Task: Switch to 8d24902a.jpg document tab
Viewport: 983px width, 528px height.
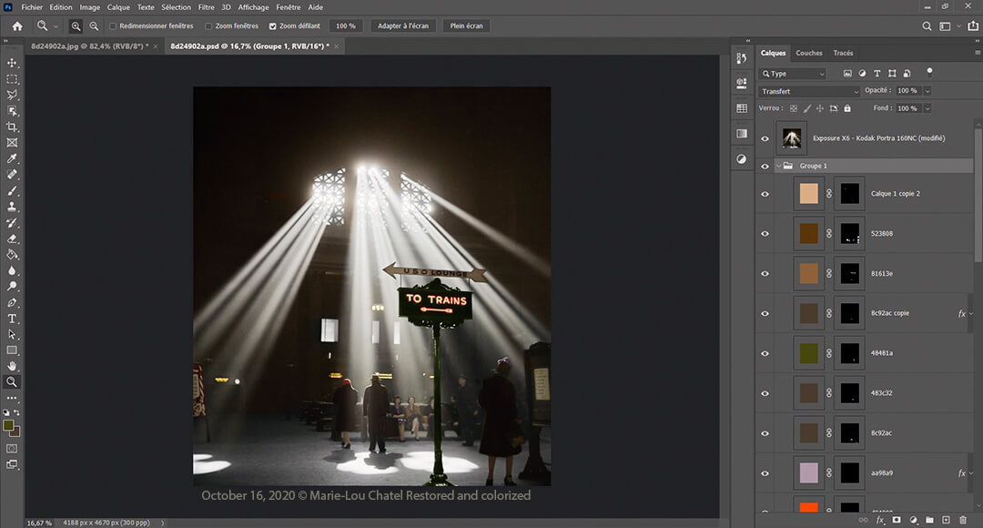Action: tap(89, 46)
